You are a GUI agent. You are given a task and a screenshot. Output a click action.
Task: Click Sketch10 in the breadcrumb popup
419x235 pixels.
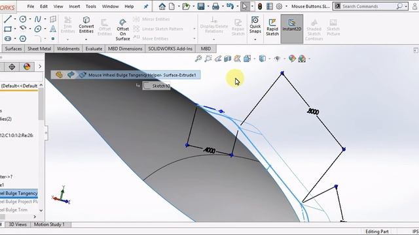(x=156, y=86)
